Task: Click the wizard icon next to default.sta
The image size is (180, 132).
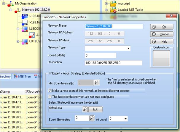Action: 85,109
